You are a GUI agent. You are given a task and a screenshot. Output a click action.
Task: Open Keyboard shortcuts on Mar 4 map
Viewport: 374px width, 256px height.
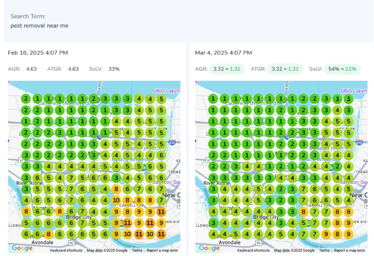click(x=254, y=250)
